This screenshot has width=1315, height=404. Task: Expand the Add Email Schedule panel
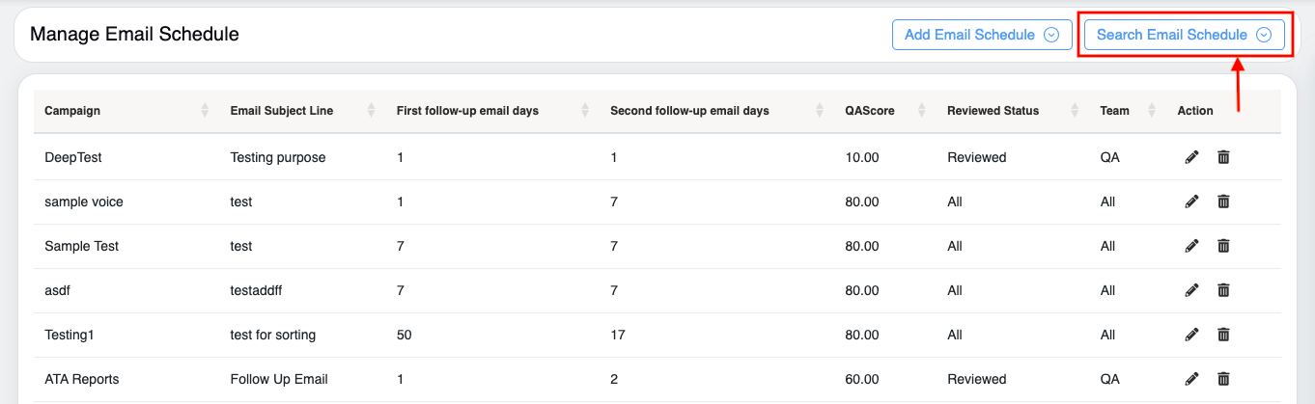982,35
